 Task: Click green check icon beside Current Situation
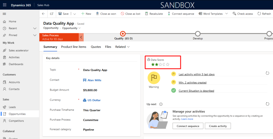tap(174, 90)
